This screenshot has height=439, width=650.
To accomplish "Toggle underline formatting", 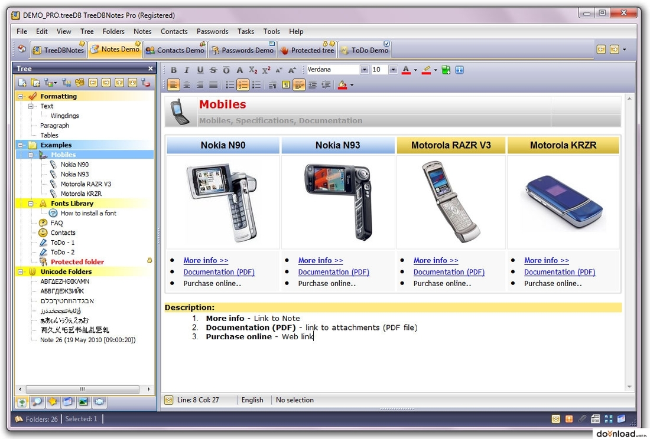I will [200, 70].
